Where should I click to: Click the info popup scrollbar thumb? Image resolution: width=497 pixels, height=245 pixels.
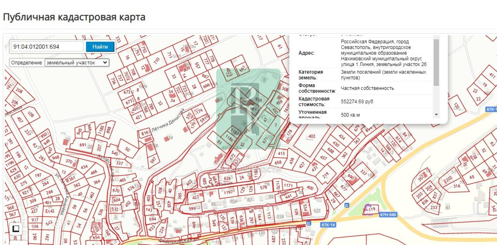tap(436, 62)
